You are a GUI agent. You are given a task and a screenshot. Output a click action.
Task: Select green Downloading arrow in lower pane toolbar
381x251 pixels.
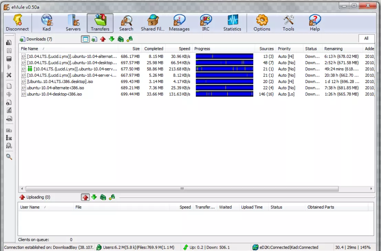pyautogui.click(x=94, y=197)
